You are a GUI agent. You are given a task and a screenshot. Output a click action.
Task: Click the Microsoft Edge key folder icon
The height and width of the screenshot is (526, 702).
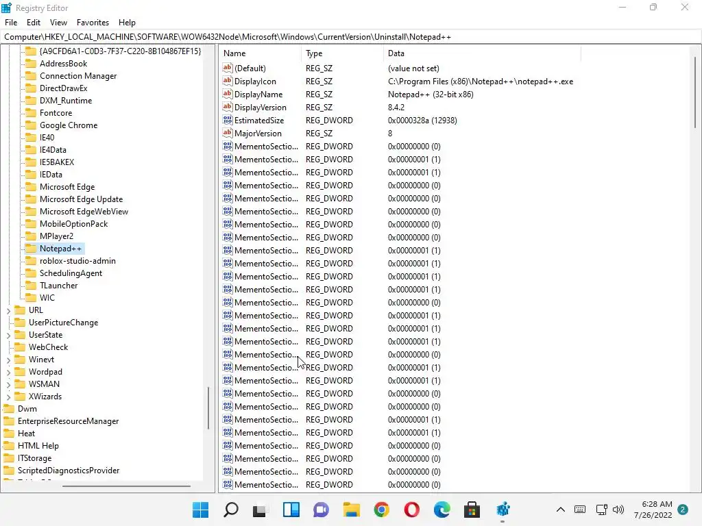coord(31,187)
